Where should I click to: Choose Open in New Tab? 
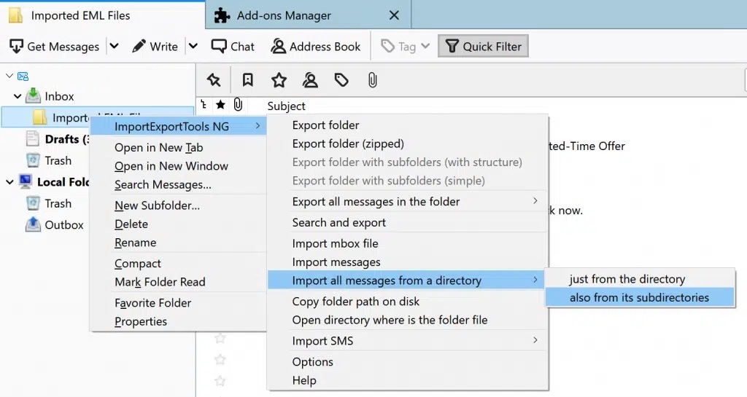tap(158, 147)
